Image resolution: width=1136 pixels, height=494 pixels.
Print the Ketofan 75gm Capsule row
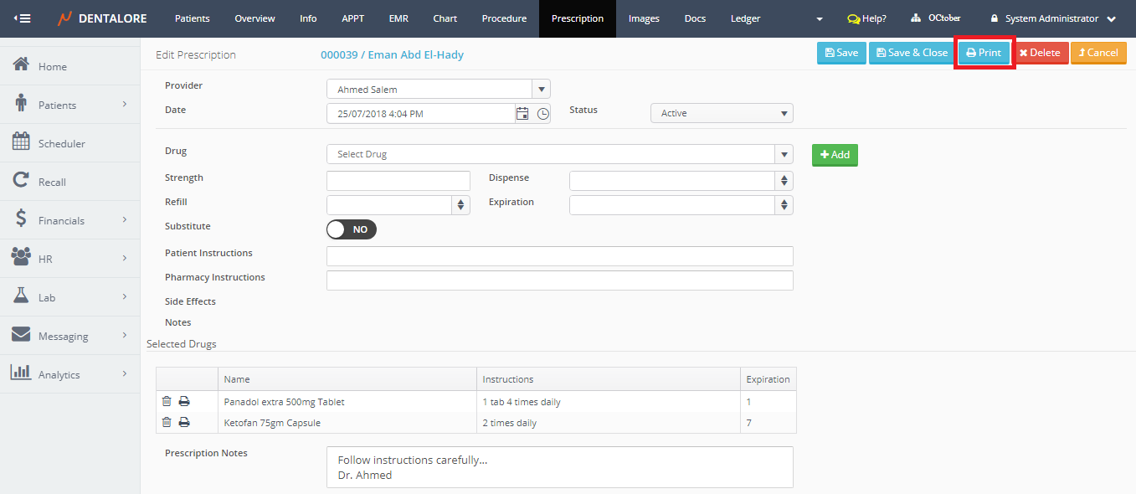tap(184, 423)
